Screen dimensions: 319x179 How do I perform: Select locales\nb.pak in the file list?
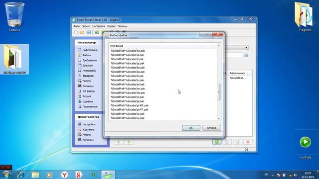128,93
